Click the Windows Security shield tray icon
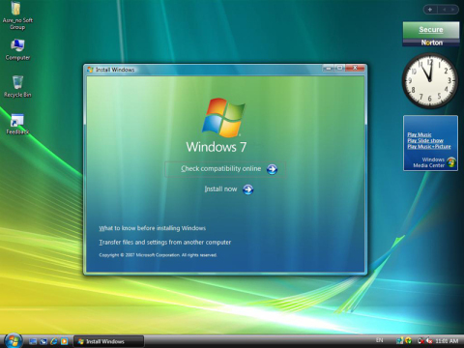 tap(409, 340)
